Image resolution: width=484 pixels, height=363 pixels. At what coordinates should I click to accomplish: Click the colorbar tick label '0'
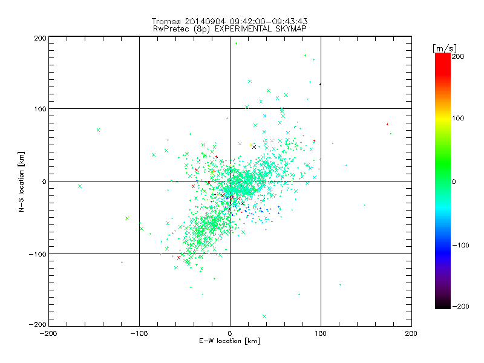(454, 181)
